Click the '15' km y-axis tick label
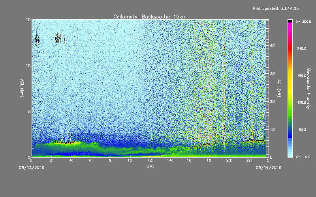Image resolution: width=316 pixels, height=197 pixels. (28, 20)
